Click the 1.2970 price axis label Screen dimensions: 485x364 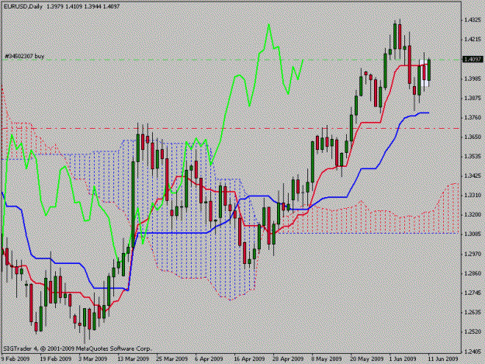click(x=473, y=254)
